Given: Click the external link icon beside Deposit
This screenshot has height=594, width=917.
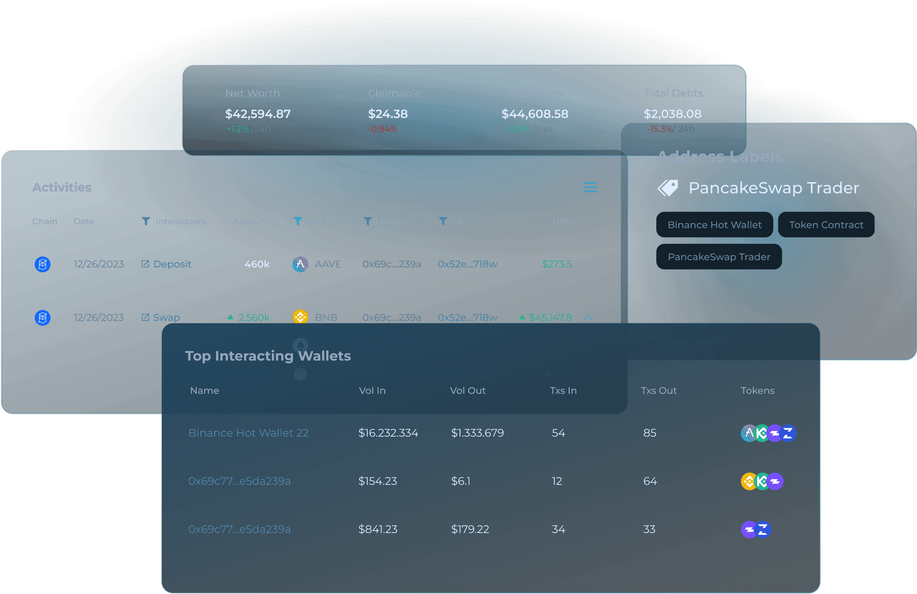Looking at the screenshot, I should click(x=145, y=264).
